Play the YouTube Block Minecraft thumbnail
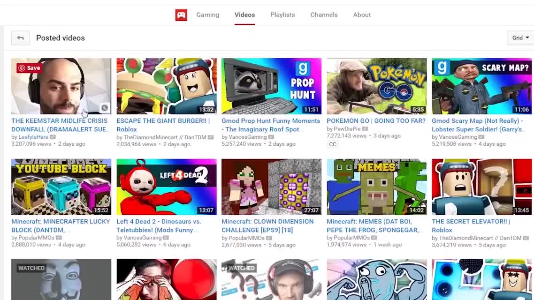Image resolution: width=534 pixels, height=300 pixels. click(x=61, y=187)
